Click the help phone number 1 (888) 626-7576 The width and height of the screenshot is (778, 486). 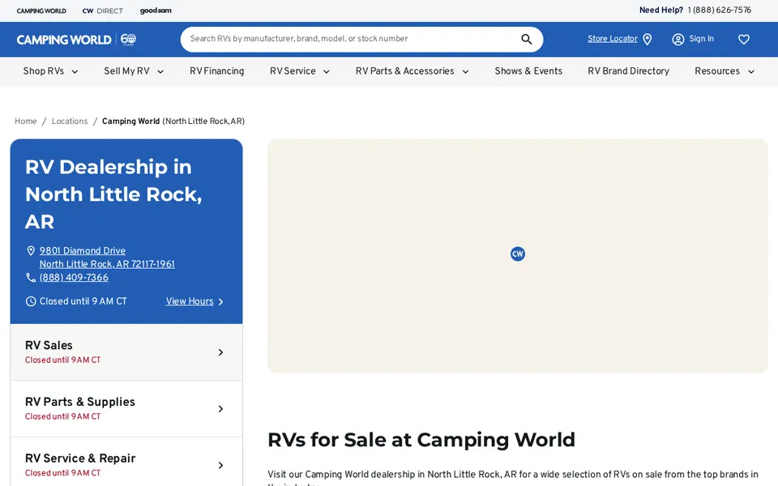720,11
